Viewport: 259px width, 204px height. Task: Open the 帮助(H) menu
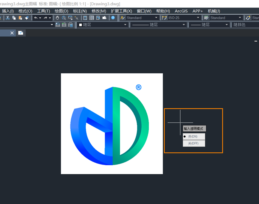(163, 11)
